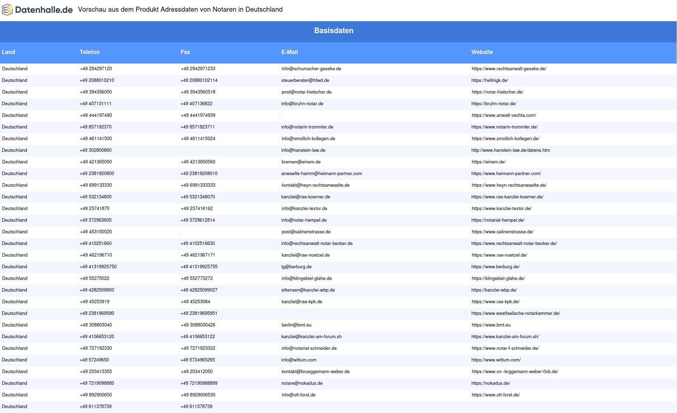The width and height of the screenshot is (677, 413).
Task: Select fax number +49 4441974939
Action: pyautogui.click(x=198, y=115)
